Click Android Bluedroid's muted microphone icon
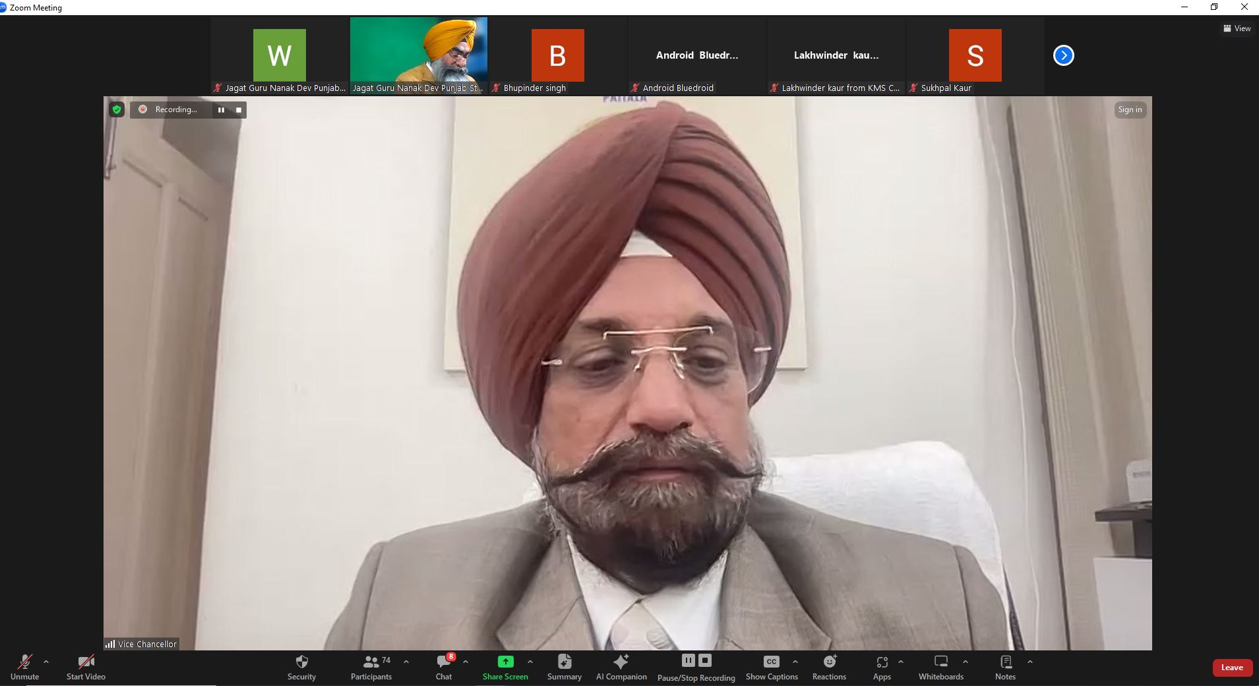Image resolution: width=1259 pixels, height=686 pixels. pyautogui.click(x=635, y=88)
